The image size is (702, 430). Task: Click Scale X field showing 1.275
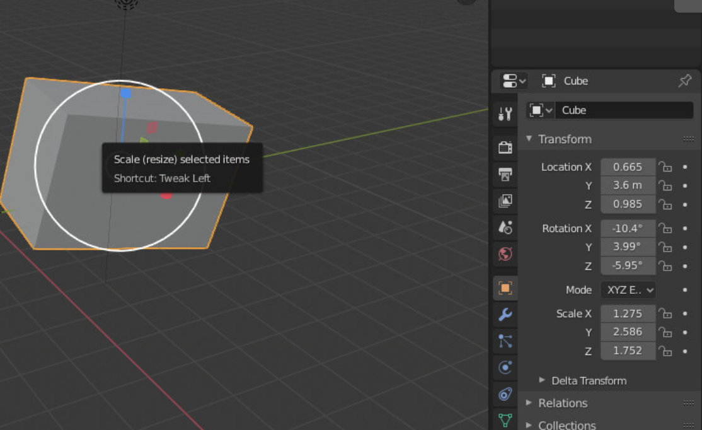pyautogui.click(x=628, y=313)
